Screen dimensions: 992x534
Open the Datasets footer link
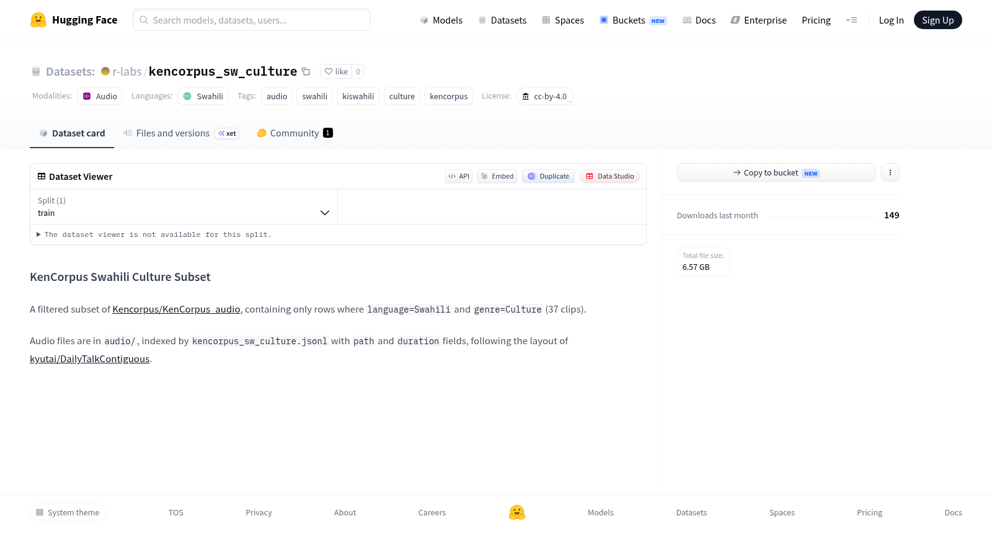(691, 512)
